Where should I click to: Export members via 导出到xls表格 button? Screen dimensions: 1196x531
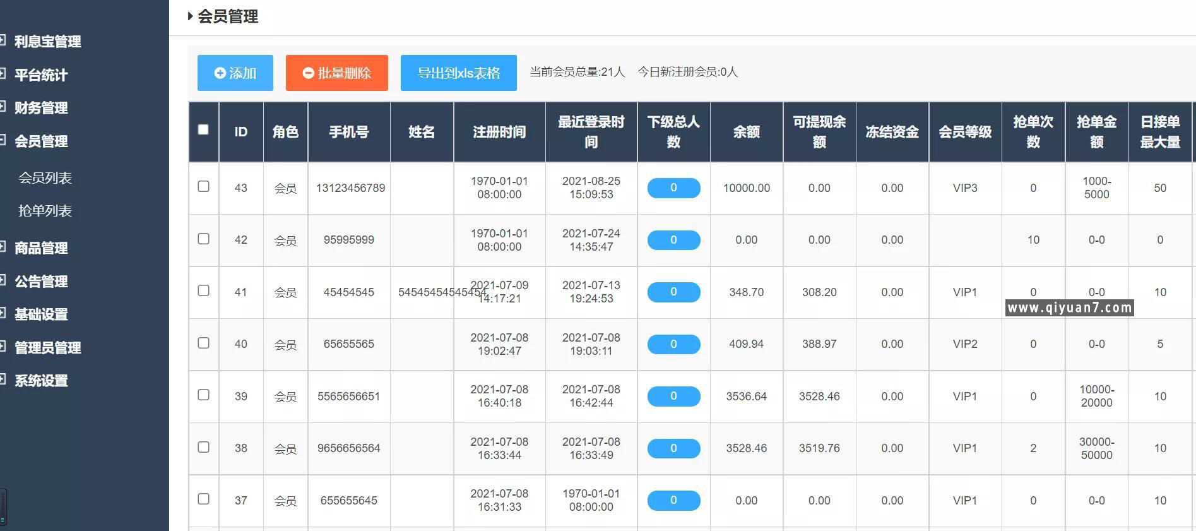click(x=458, y=73)
